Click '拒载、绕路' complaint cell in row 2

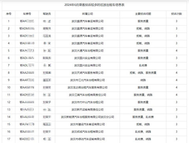point(143,28)
